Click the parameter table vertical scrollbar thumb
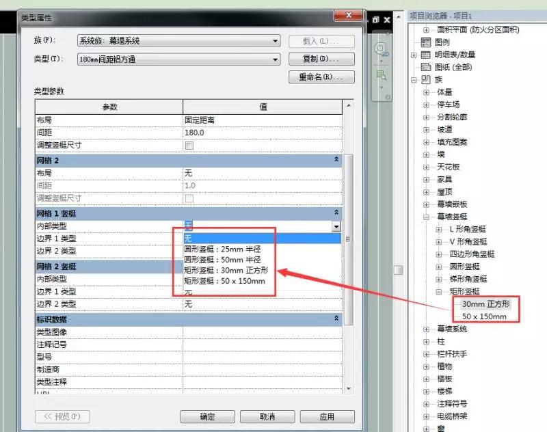 pyautogui.click(x=348, y=239)
